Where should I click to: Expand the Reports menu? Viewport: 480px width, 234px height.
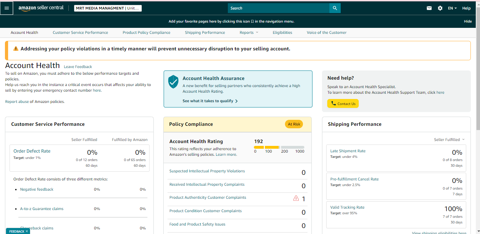click(249, 32)
